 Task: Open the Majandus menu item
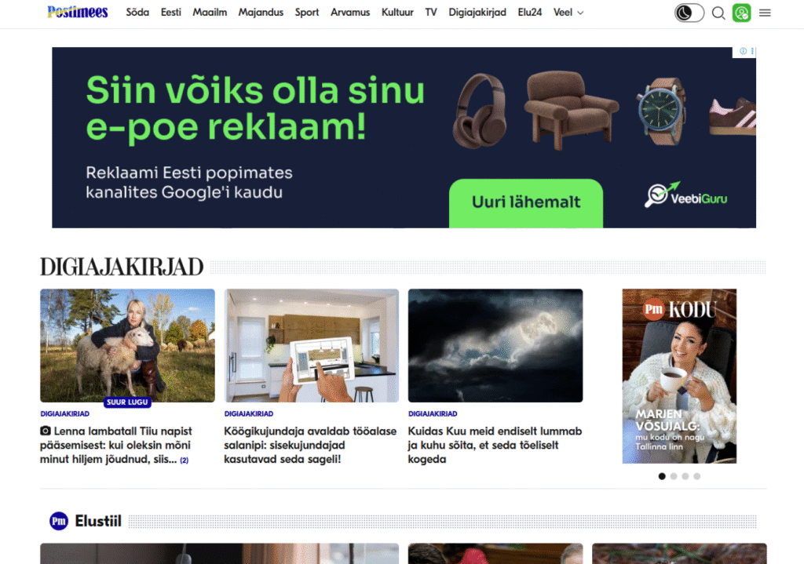click(261, 13)
